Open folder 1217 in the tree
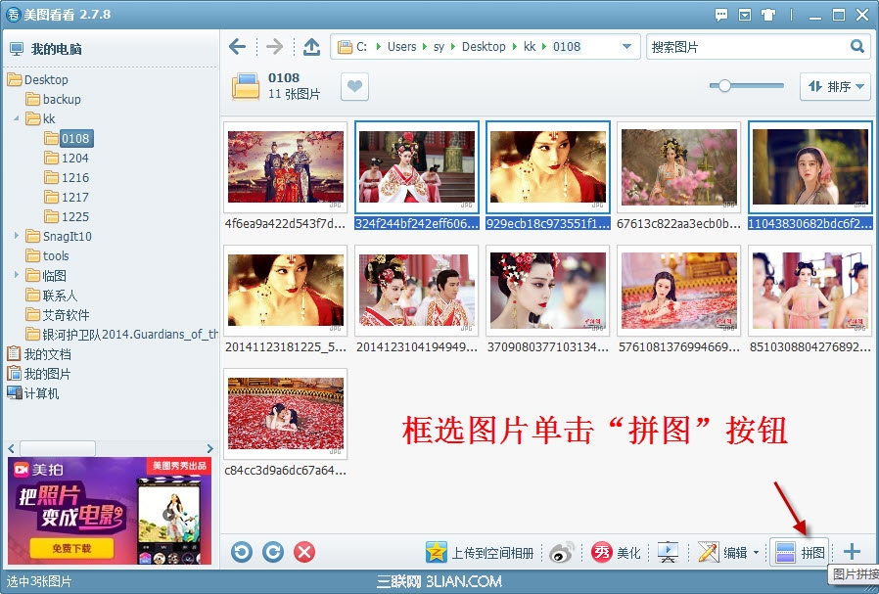The width and height of the screenshot is (879, 594). 67,198
